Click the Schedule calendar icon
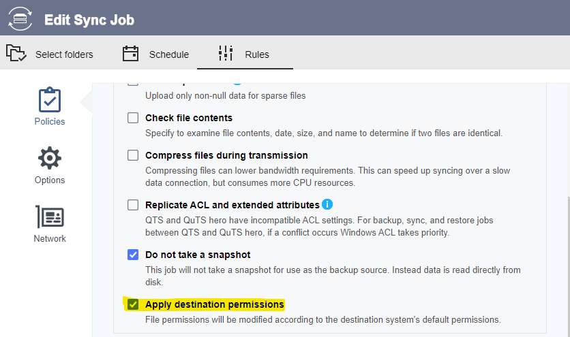 point(130,53)
